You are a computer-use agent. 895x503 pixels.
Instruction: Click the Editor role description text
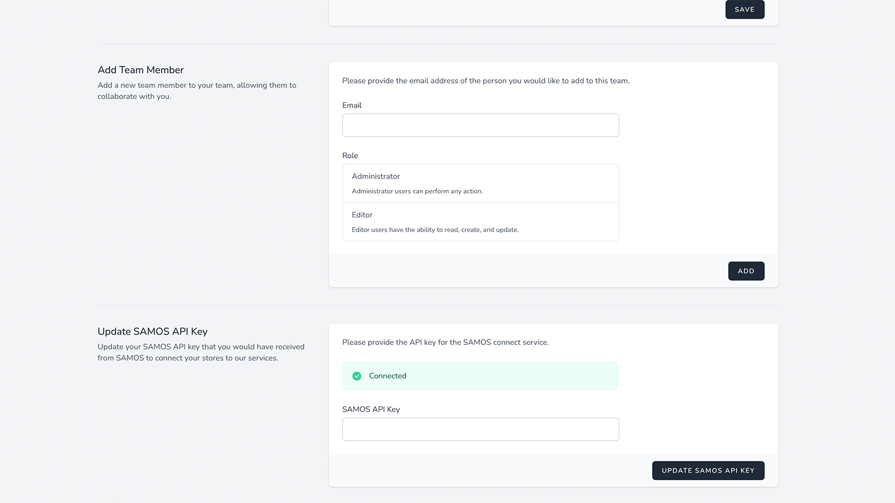point(435,229)
